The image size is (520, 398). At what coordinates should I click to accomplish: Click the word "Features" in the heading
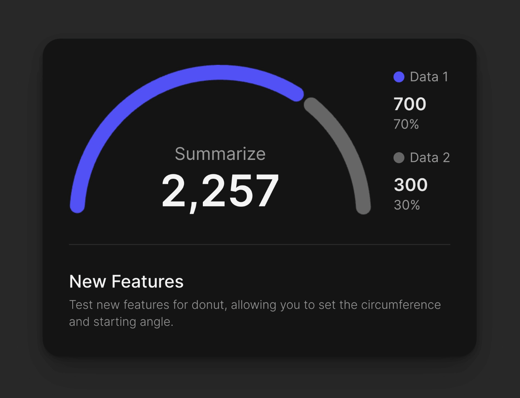pyautogui.click(x=147, y=282)
